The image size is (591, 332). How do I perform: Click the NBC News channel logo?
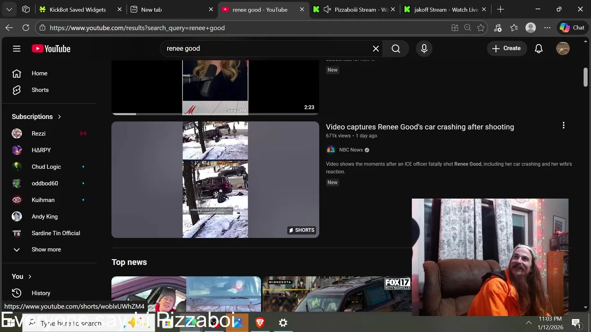pyautogui.click(x=331, y=150)
